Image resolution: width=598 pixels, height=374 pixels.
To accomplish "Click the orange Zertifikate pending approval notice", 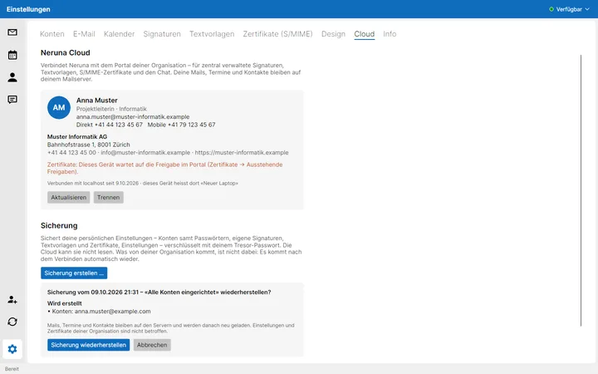I will point(164,168).
